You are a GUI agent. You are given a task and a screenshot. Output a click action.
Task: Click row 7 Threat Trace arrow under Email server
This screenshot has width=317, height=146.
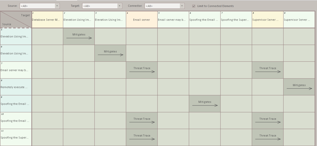(142, 72)
